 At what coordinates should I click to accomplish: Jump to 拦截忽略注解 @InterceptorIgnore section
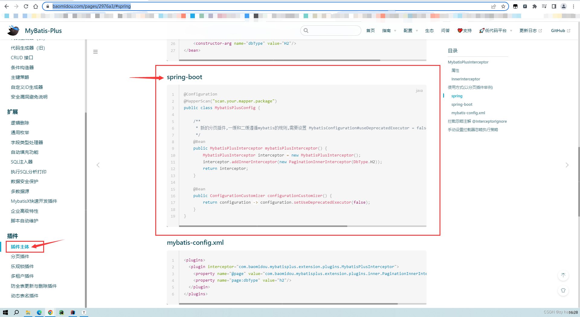point(477,121)
